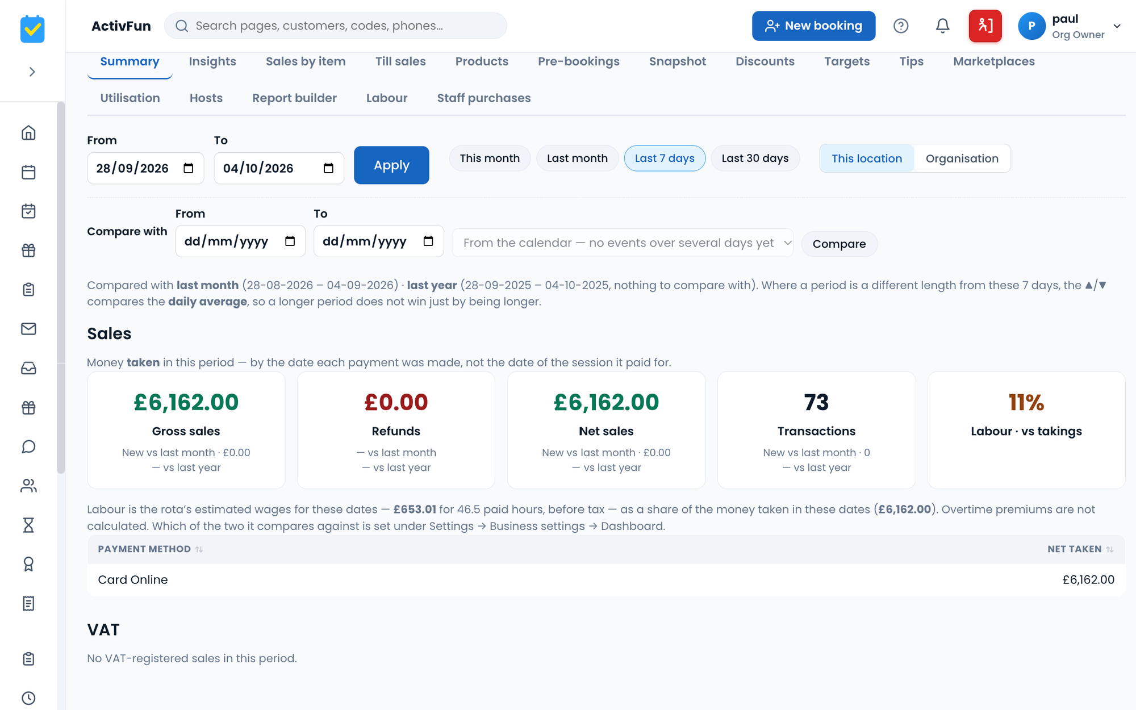Open the gift icon above the chat bubble
1136x710 pixels.
pos(28,407)
